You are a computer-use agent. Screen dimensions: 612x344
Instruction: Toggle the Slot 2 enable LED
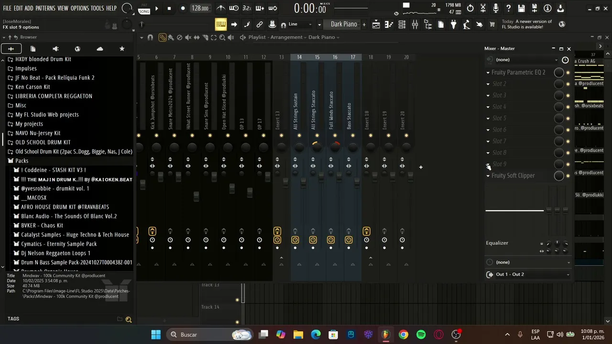click(568, 84)
